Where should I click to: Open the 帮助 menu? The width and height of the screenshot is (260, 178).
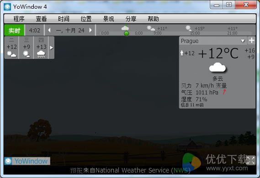click(x=153, y=19)
